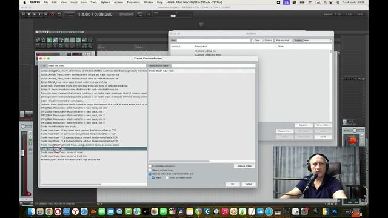Click the transport record button

click(x=52, y=15)
